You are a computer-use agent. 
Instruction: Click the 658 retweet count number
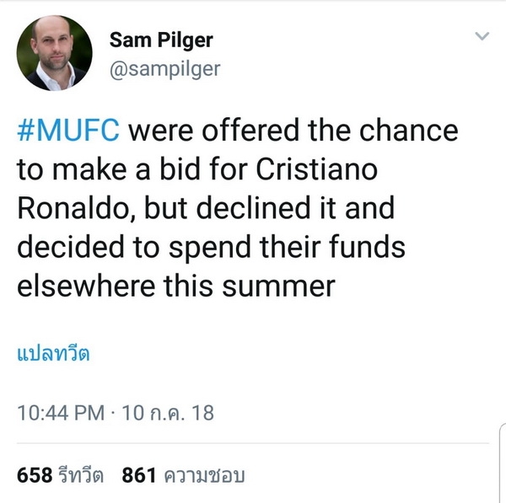tap(35, 475)
